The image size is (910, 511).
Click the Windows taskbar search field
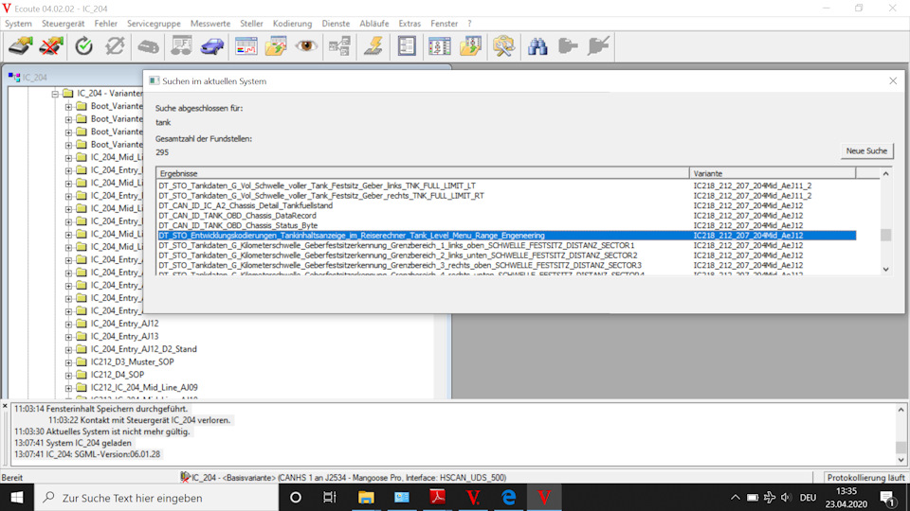click(x=156, y=498)
